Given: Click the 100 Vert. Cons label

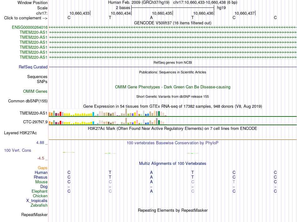Looking at the screenshot, I should point(18,150).
